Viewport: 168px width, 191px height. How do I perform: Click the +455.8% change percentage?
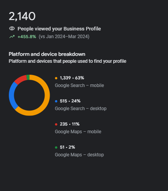click(27, 37)
